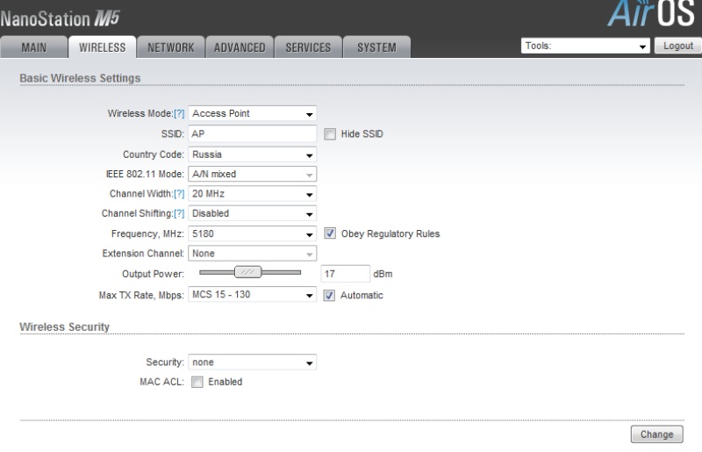This screenshot has width=702, height=452.
Task: Click the Change button
Action: click(x=656, y=434)
